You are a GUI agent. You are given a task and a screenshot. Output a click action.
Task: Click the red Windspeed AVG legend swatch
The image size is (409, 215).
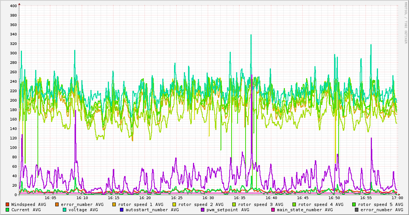tap(7, 204)
